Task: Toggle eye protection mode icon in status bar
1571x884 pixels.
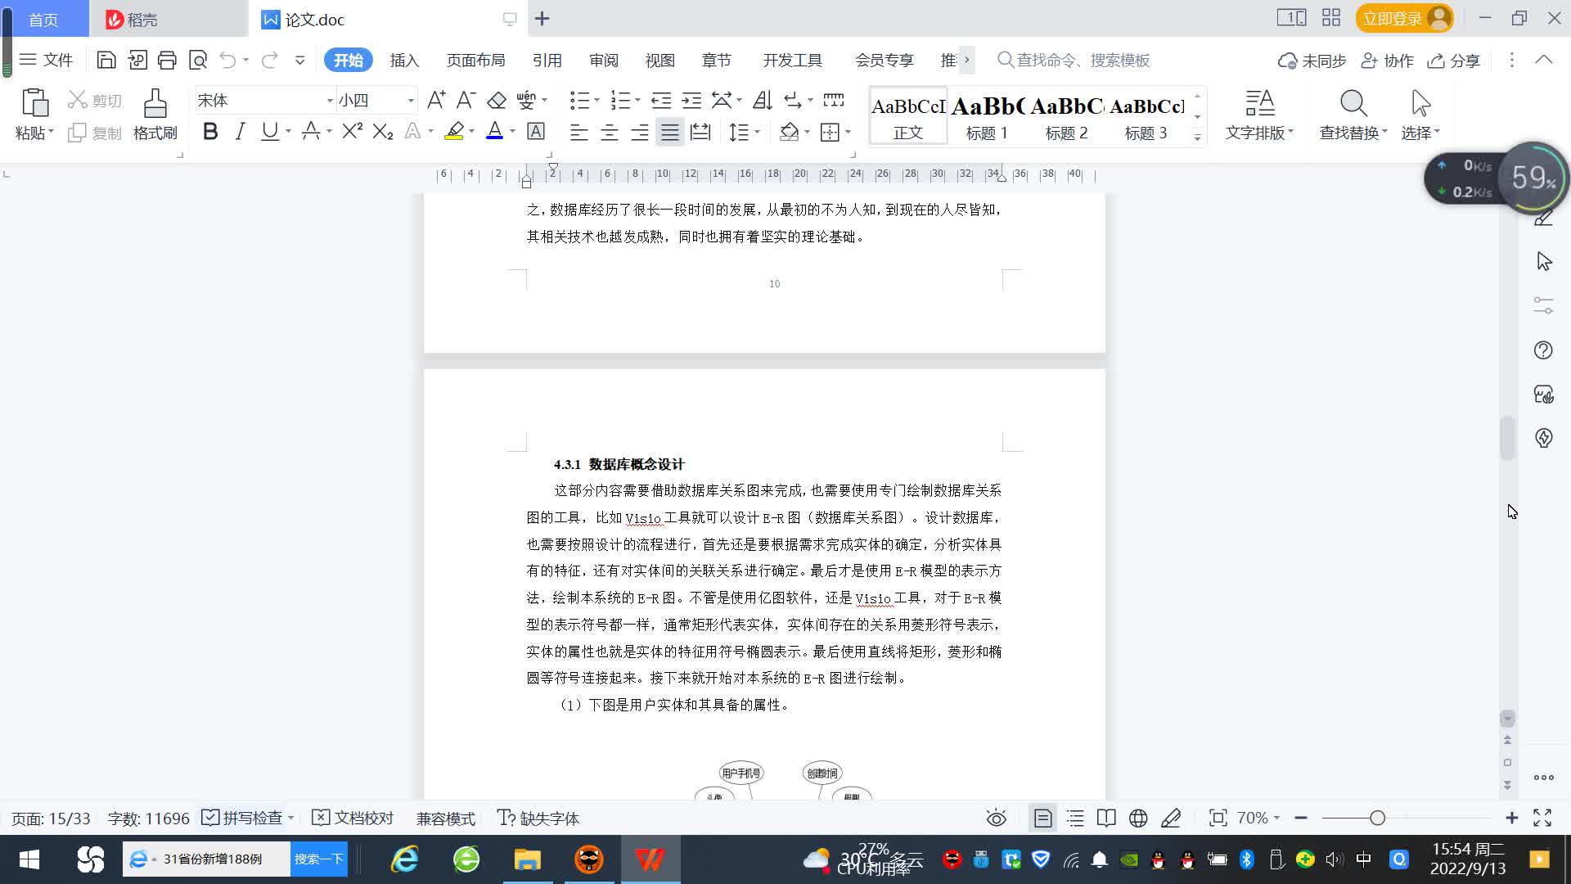Action: 996,818
